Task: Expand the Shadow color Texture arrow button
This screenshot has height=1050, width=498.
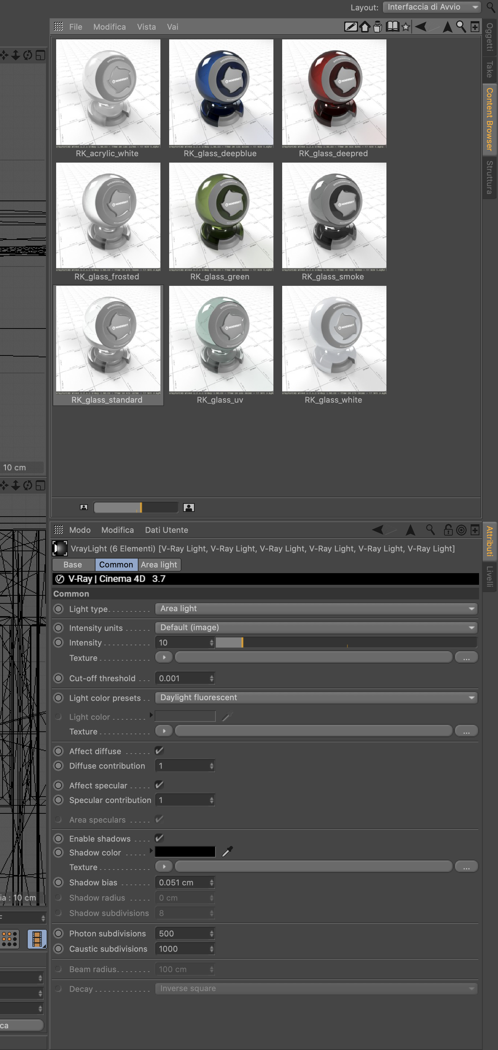Action: coord(164,867)
